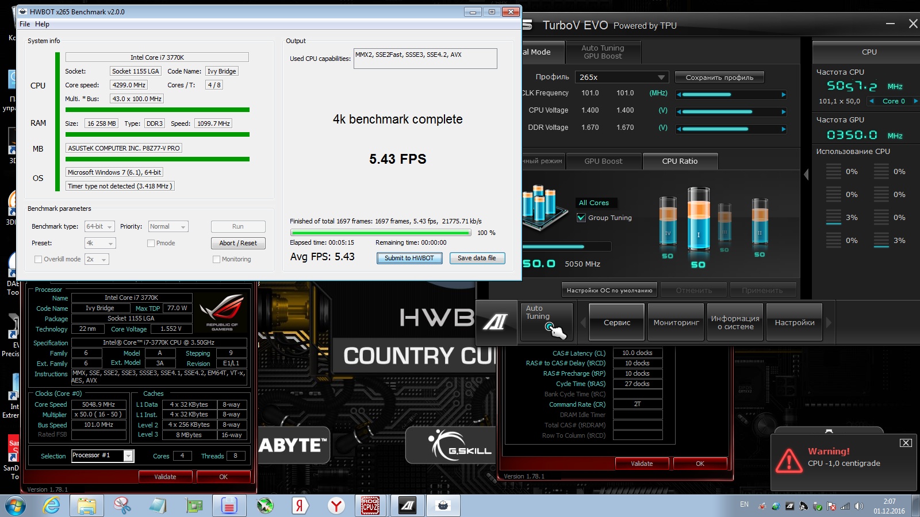Switch to AI Suite taskbar icon

pyautogui.click(x=408, y=506)
